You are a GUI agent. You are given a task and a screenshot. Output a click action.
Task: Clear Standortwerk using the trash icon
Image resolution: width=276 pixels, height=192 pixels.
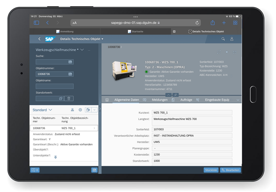tap(69, 98)
